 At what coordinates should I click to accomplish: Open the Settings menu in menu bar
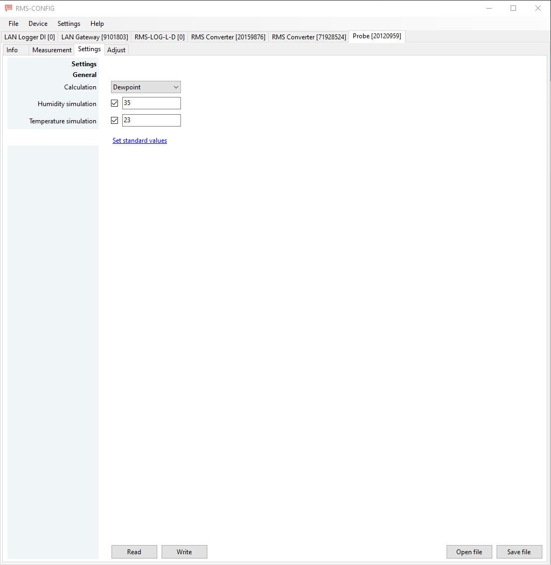pyautogui.click(x=69, y=24)
